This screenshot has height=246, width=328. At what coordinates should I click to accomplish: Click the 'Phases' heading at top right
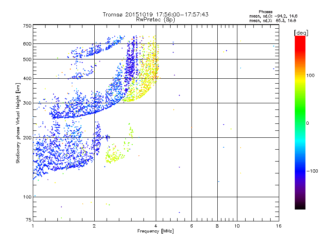[x=266, y=12]
